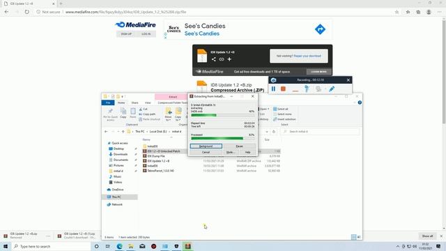This screenshot has height=251, width=446.
Task: Open the browser favorites list icon
Action: (408, 12)
